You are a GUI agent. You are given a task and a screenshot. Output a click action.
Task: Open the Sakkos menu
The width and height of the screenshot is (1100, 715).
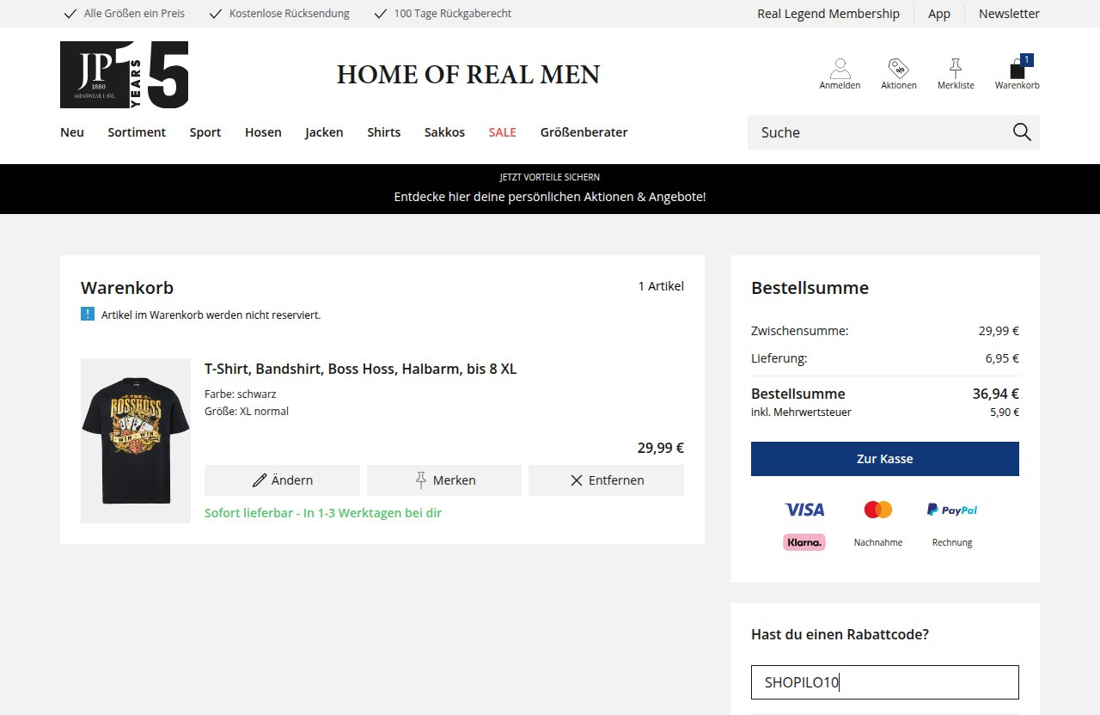[x=444, y=132]
